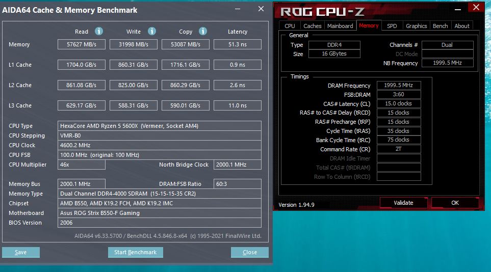Click the Bank Cycle Time 75 clocks value
Image resolution: width=491 pixels, height=272 pixels.
point(399,140)
